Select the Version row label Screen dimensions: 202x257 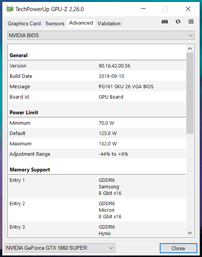pyautogui.click(x=18, y=66)
